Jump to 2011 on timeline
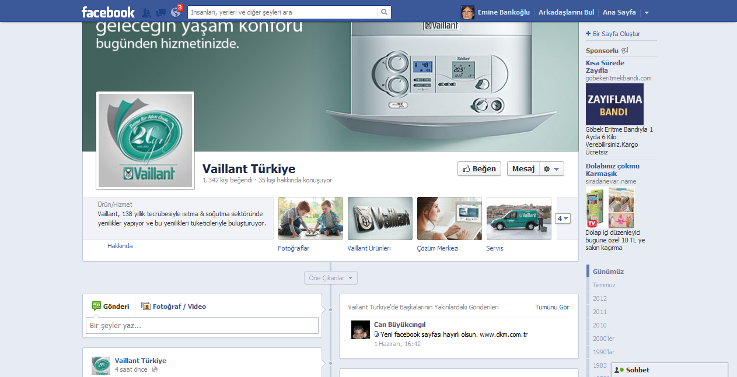This screenshot has width=737, height=377. 600,312
